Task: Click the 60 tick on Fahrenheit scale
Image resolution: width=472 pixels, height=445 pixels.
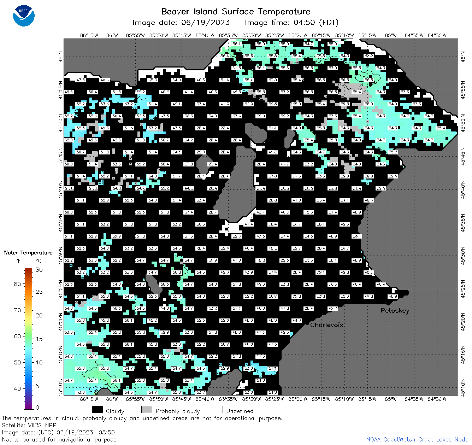Action: tap(17, 336)
